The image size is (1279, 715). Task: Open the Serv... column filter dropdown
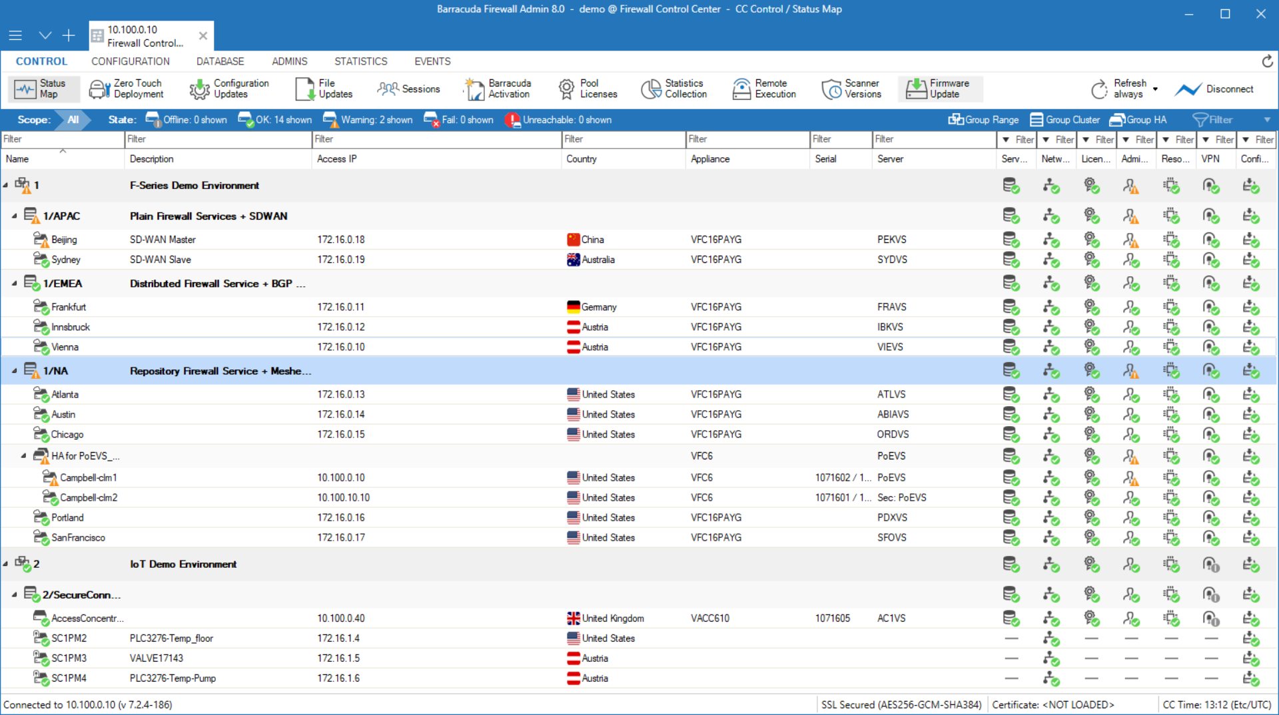pos(1005,140)
